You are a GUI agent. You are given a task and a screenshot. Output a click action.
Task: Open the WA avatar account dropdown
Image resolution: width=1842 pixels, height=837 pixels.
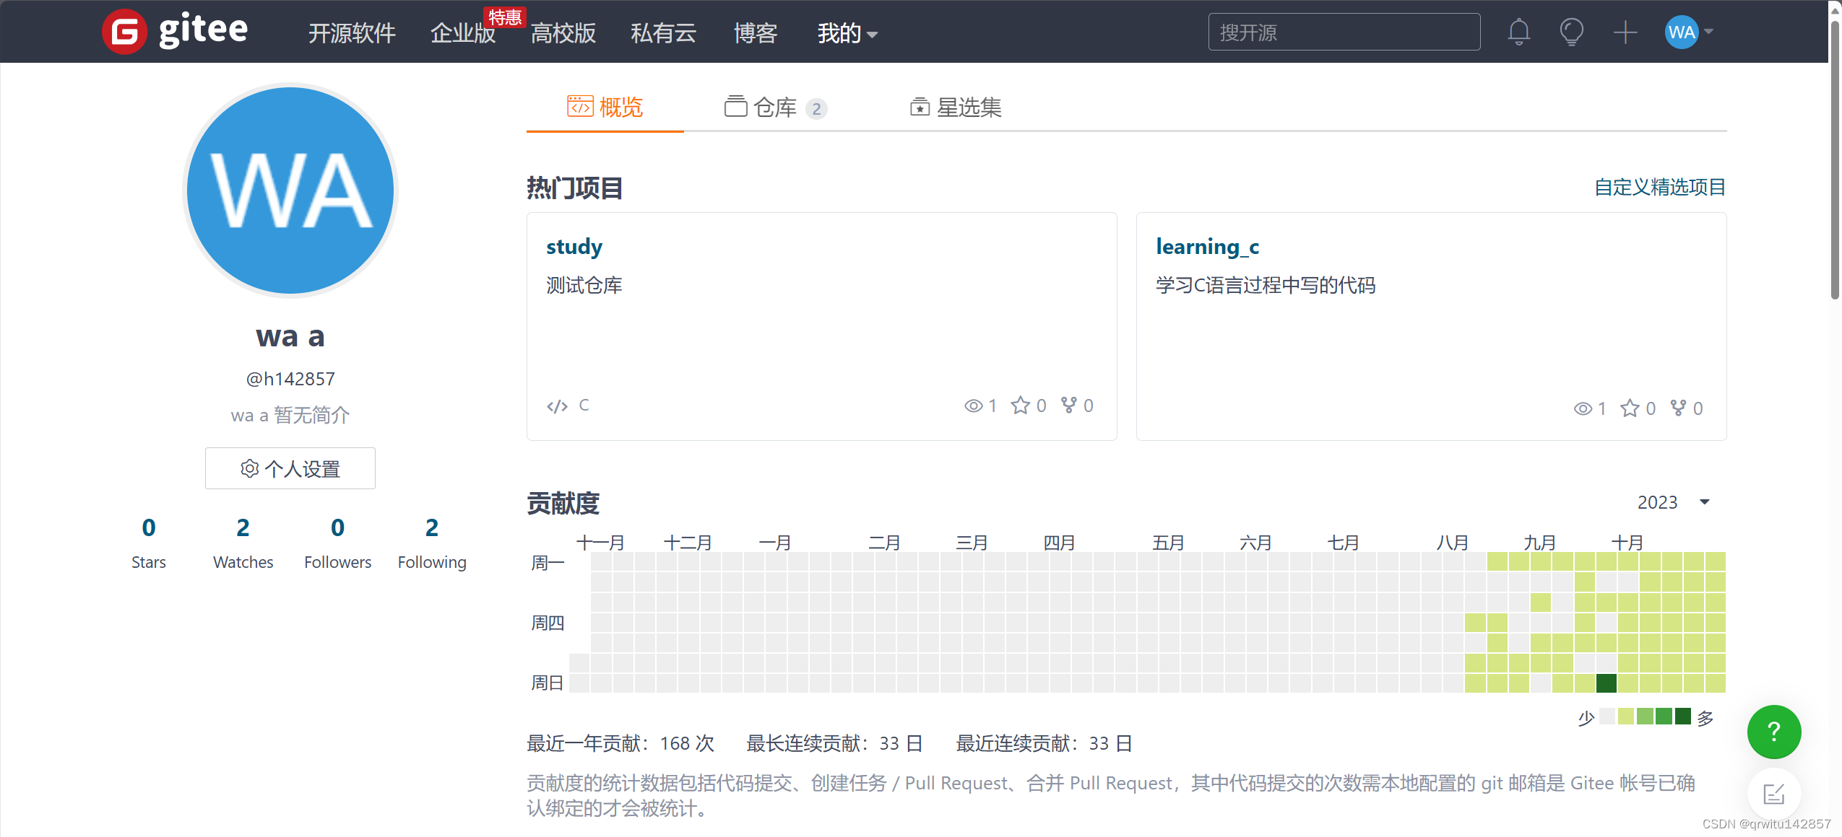point(1690,32)
